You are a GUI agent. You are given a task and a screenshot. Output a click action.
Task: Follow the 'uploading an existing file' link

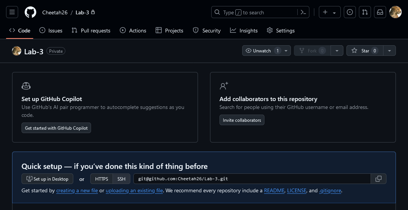[134, 190]
